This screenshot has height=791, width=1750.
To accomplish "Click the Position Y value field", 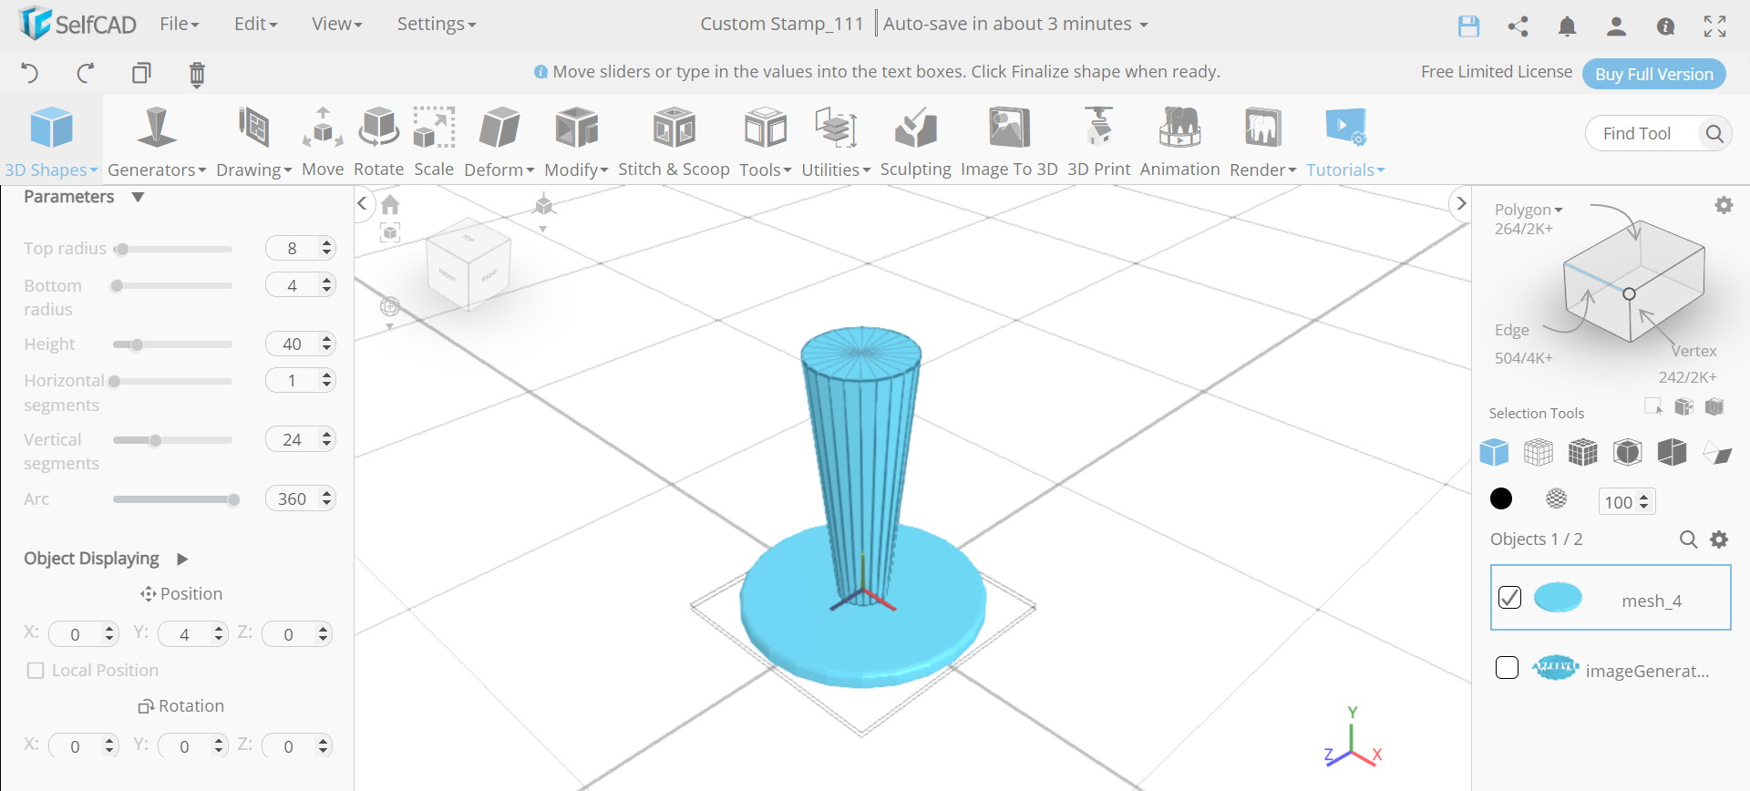I will click(191, 633).
